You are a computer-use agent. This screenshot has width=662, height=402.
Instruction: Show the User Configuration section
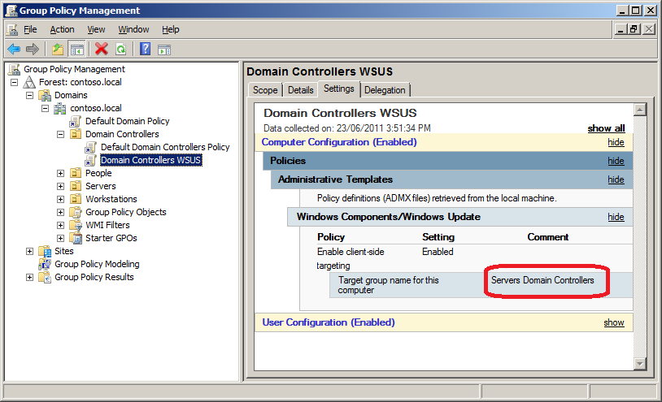tap(613, 322)
